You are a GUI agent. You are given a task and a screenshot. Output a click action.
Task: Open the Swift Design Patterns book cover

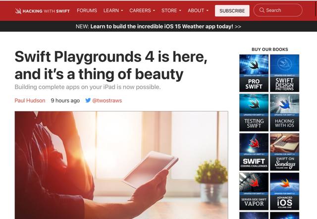point(284,73)
